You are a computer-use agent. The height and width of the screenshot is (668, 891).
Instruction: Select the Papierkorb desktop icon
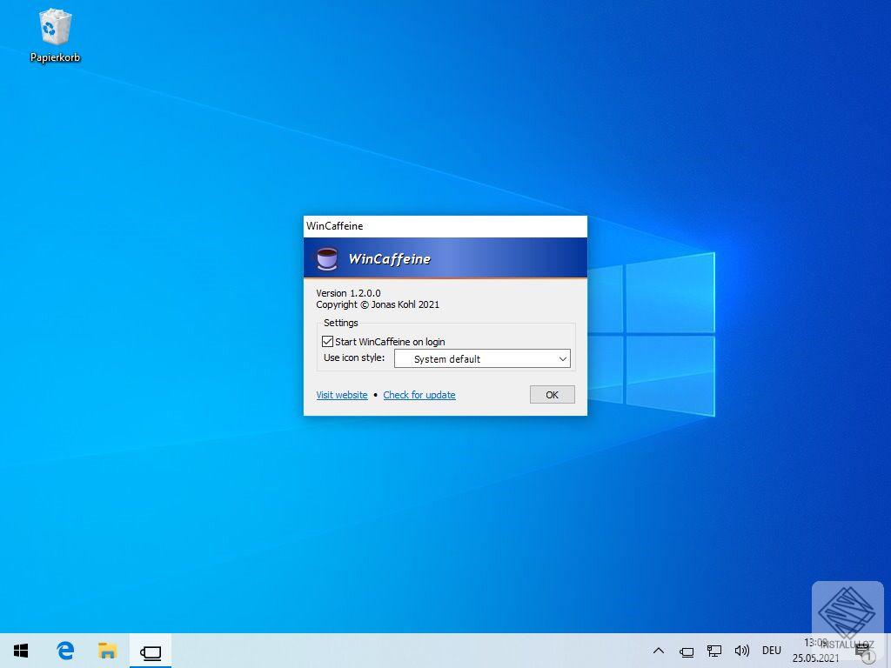coord(55,35)
